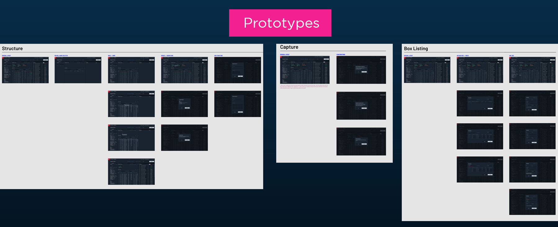Open third Edit Box thumbnail
This screenshot has height=227, width=558.
tap(532, 136)
